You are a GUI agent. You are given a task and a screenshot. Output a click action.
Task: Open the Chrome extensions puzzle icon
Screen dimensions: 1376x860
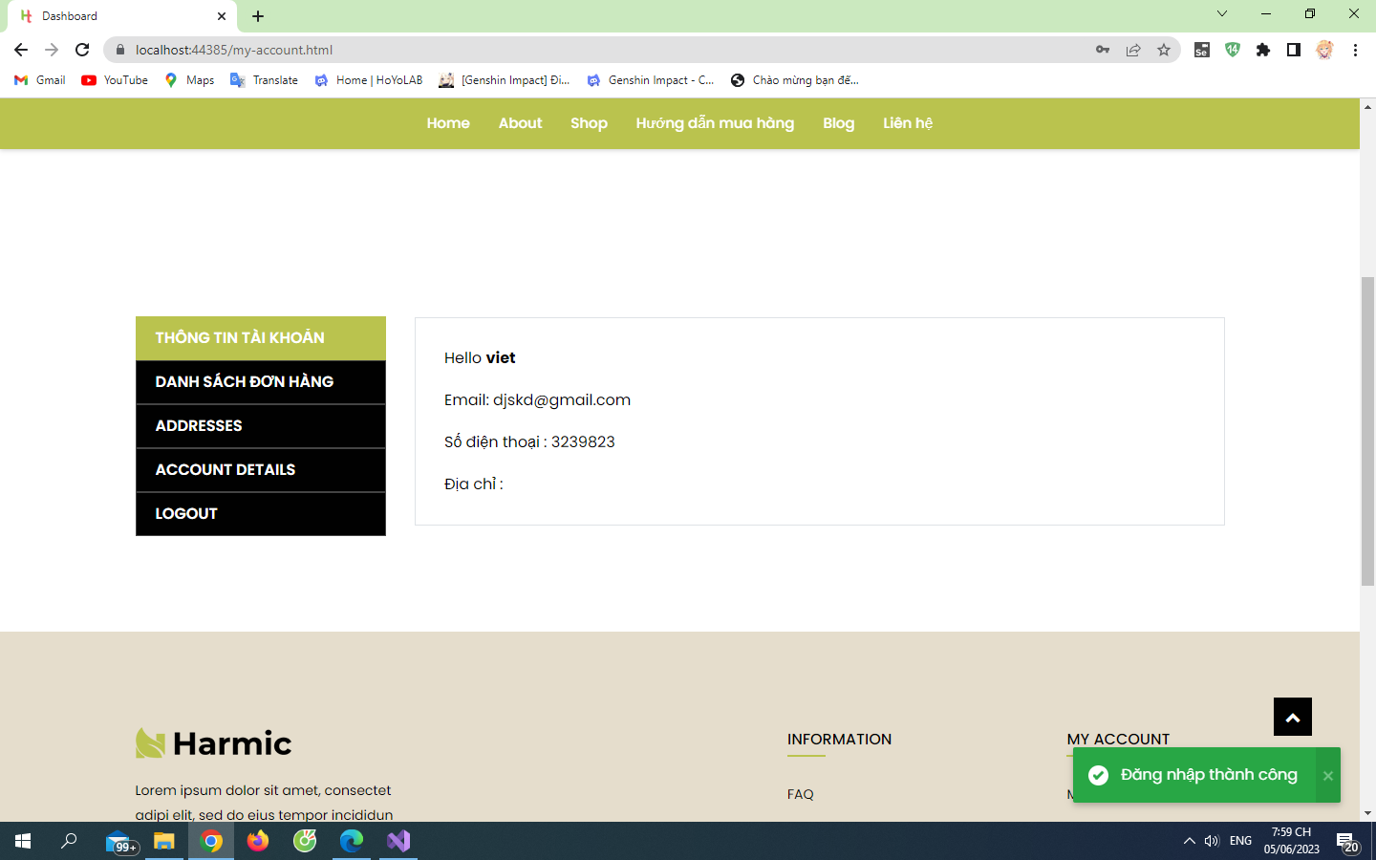pos(1263,49)
